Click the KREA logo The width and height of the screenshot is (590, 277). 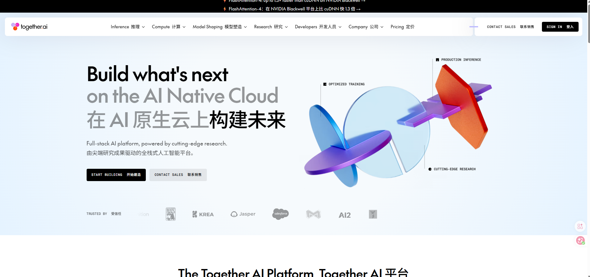point(203,214)
